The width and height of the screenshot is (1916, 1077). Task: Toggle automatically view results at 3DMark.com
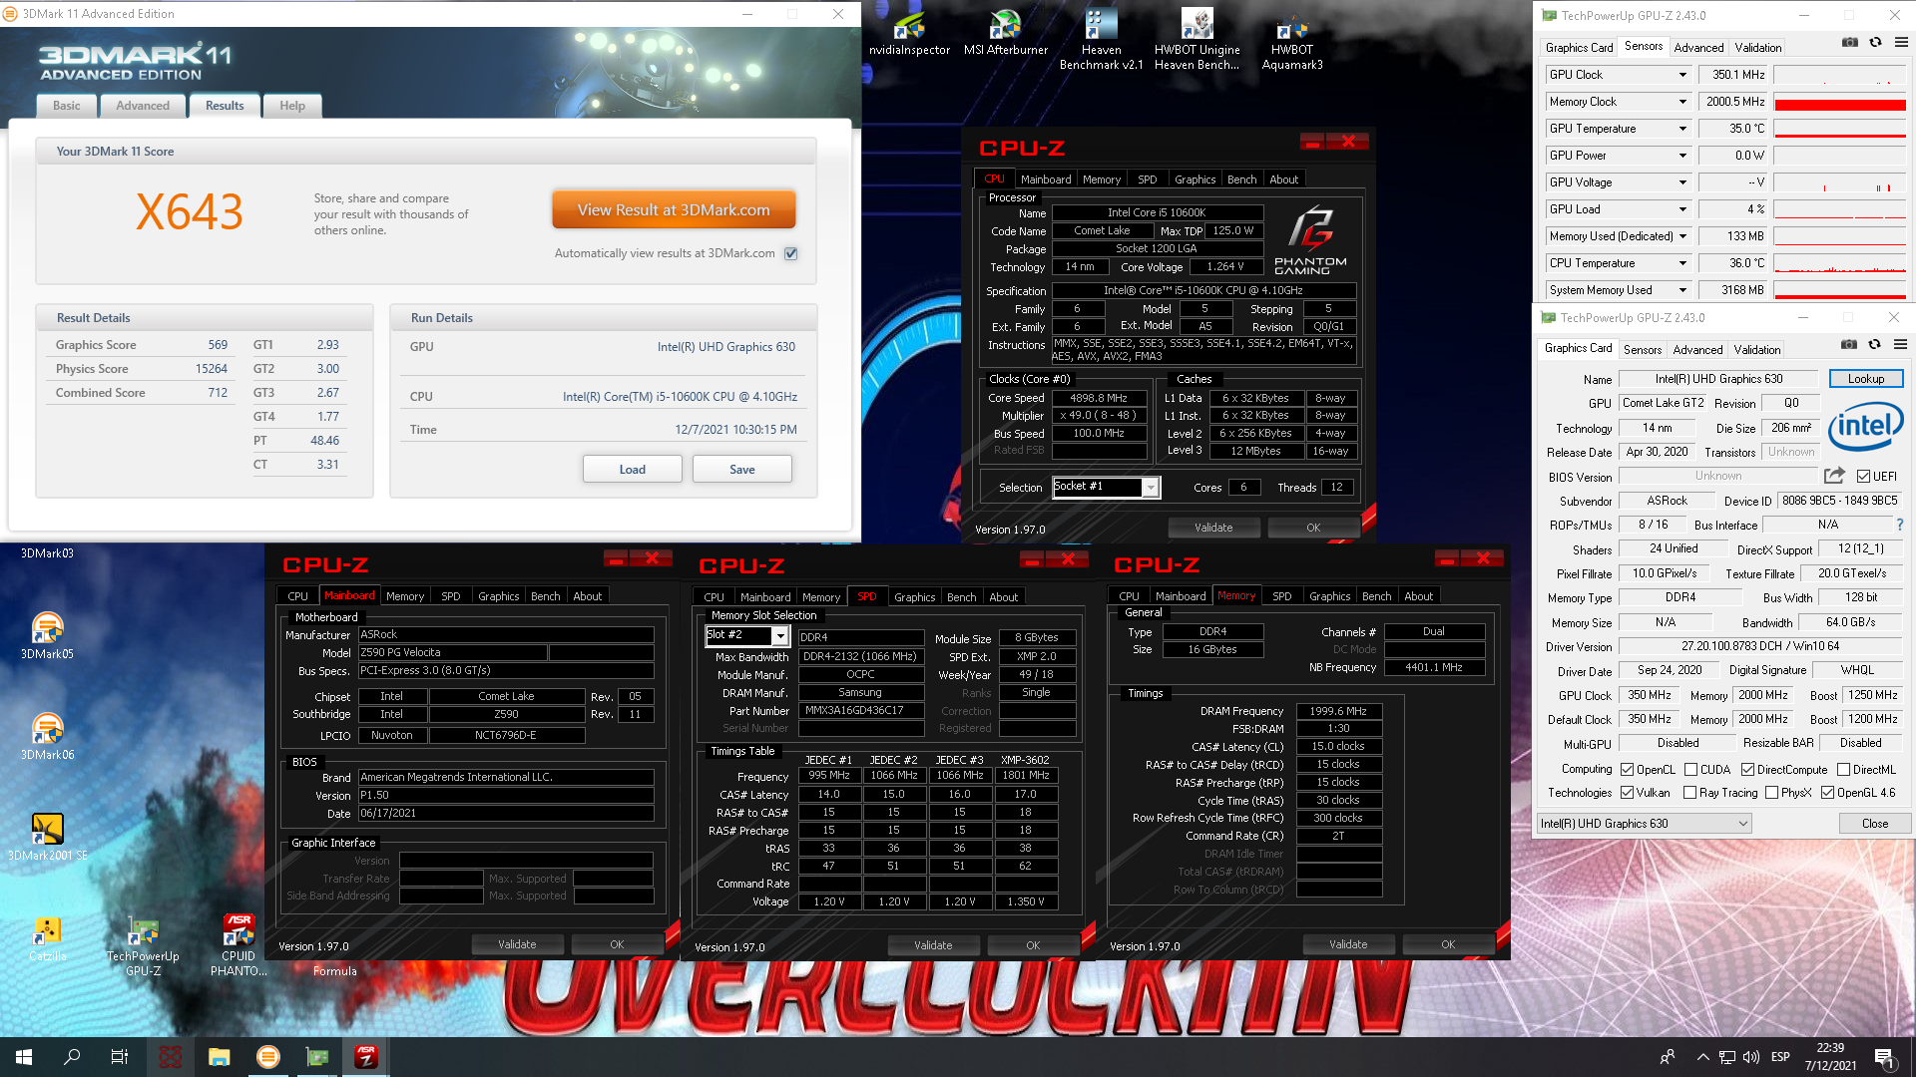[790, 253]
